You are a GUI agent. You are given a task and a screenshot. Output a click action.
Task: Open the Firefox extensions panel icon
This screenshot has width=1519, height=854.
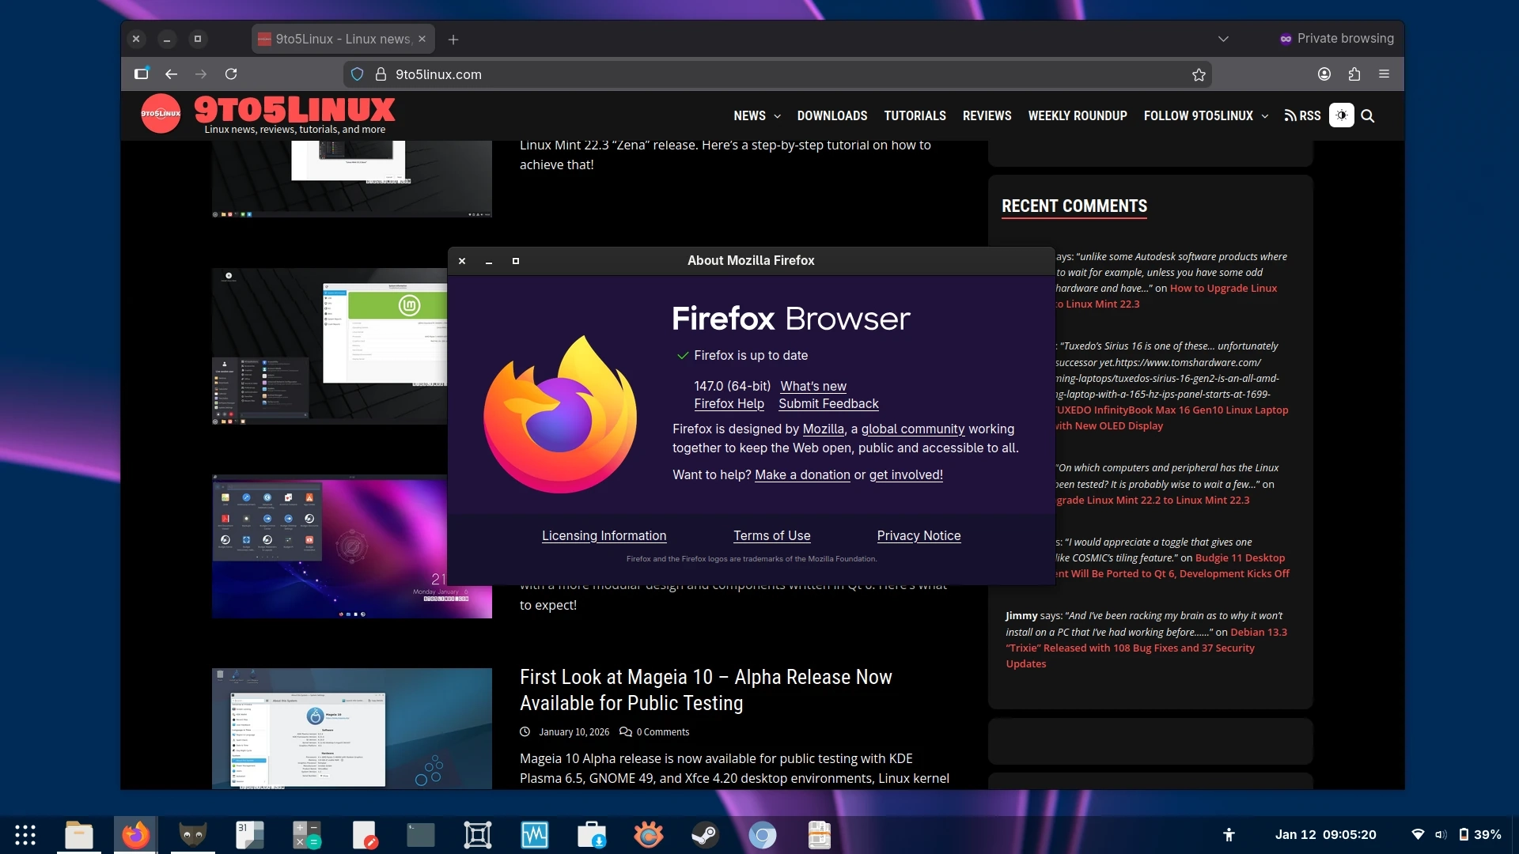(x=1354, y=74)
